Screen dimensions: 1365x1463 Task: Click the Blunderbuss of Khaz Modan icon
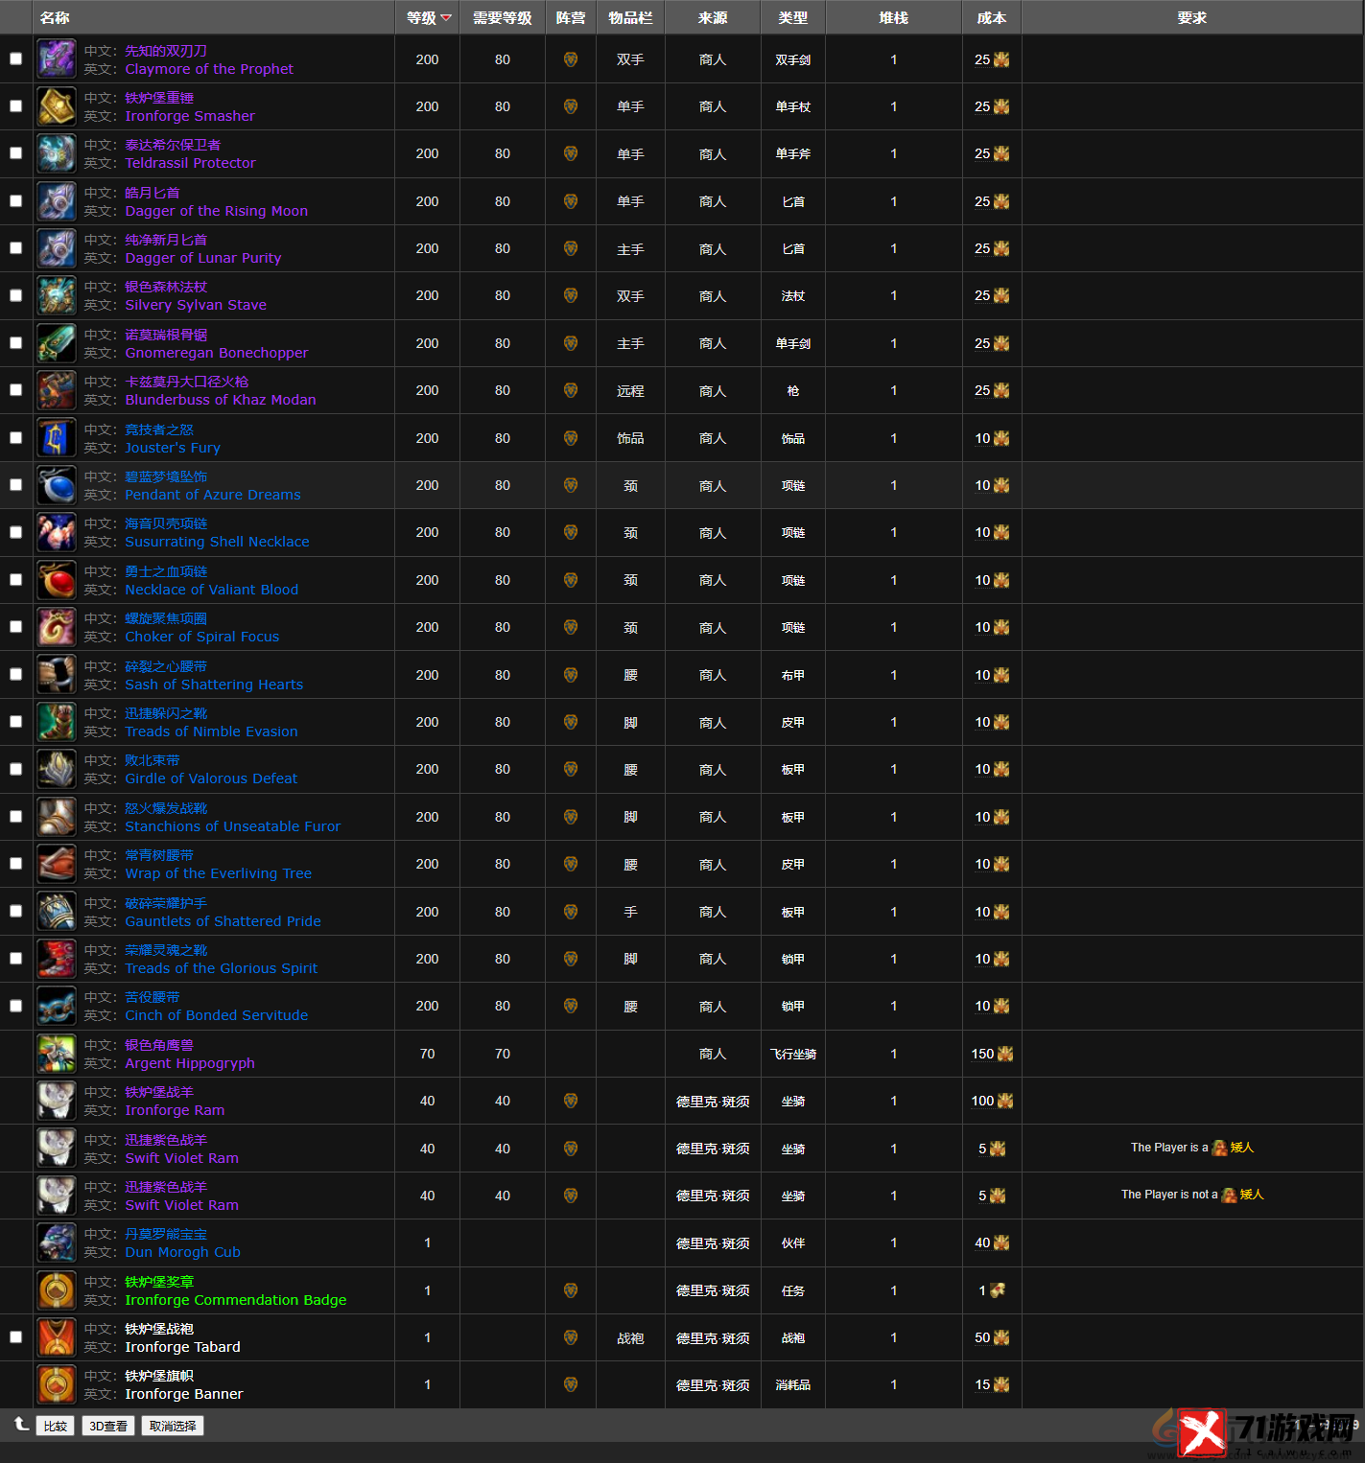(x=57, y=390)
